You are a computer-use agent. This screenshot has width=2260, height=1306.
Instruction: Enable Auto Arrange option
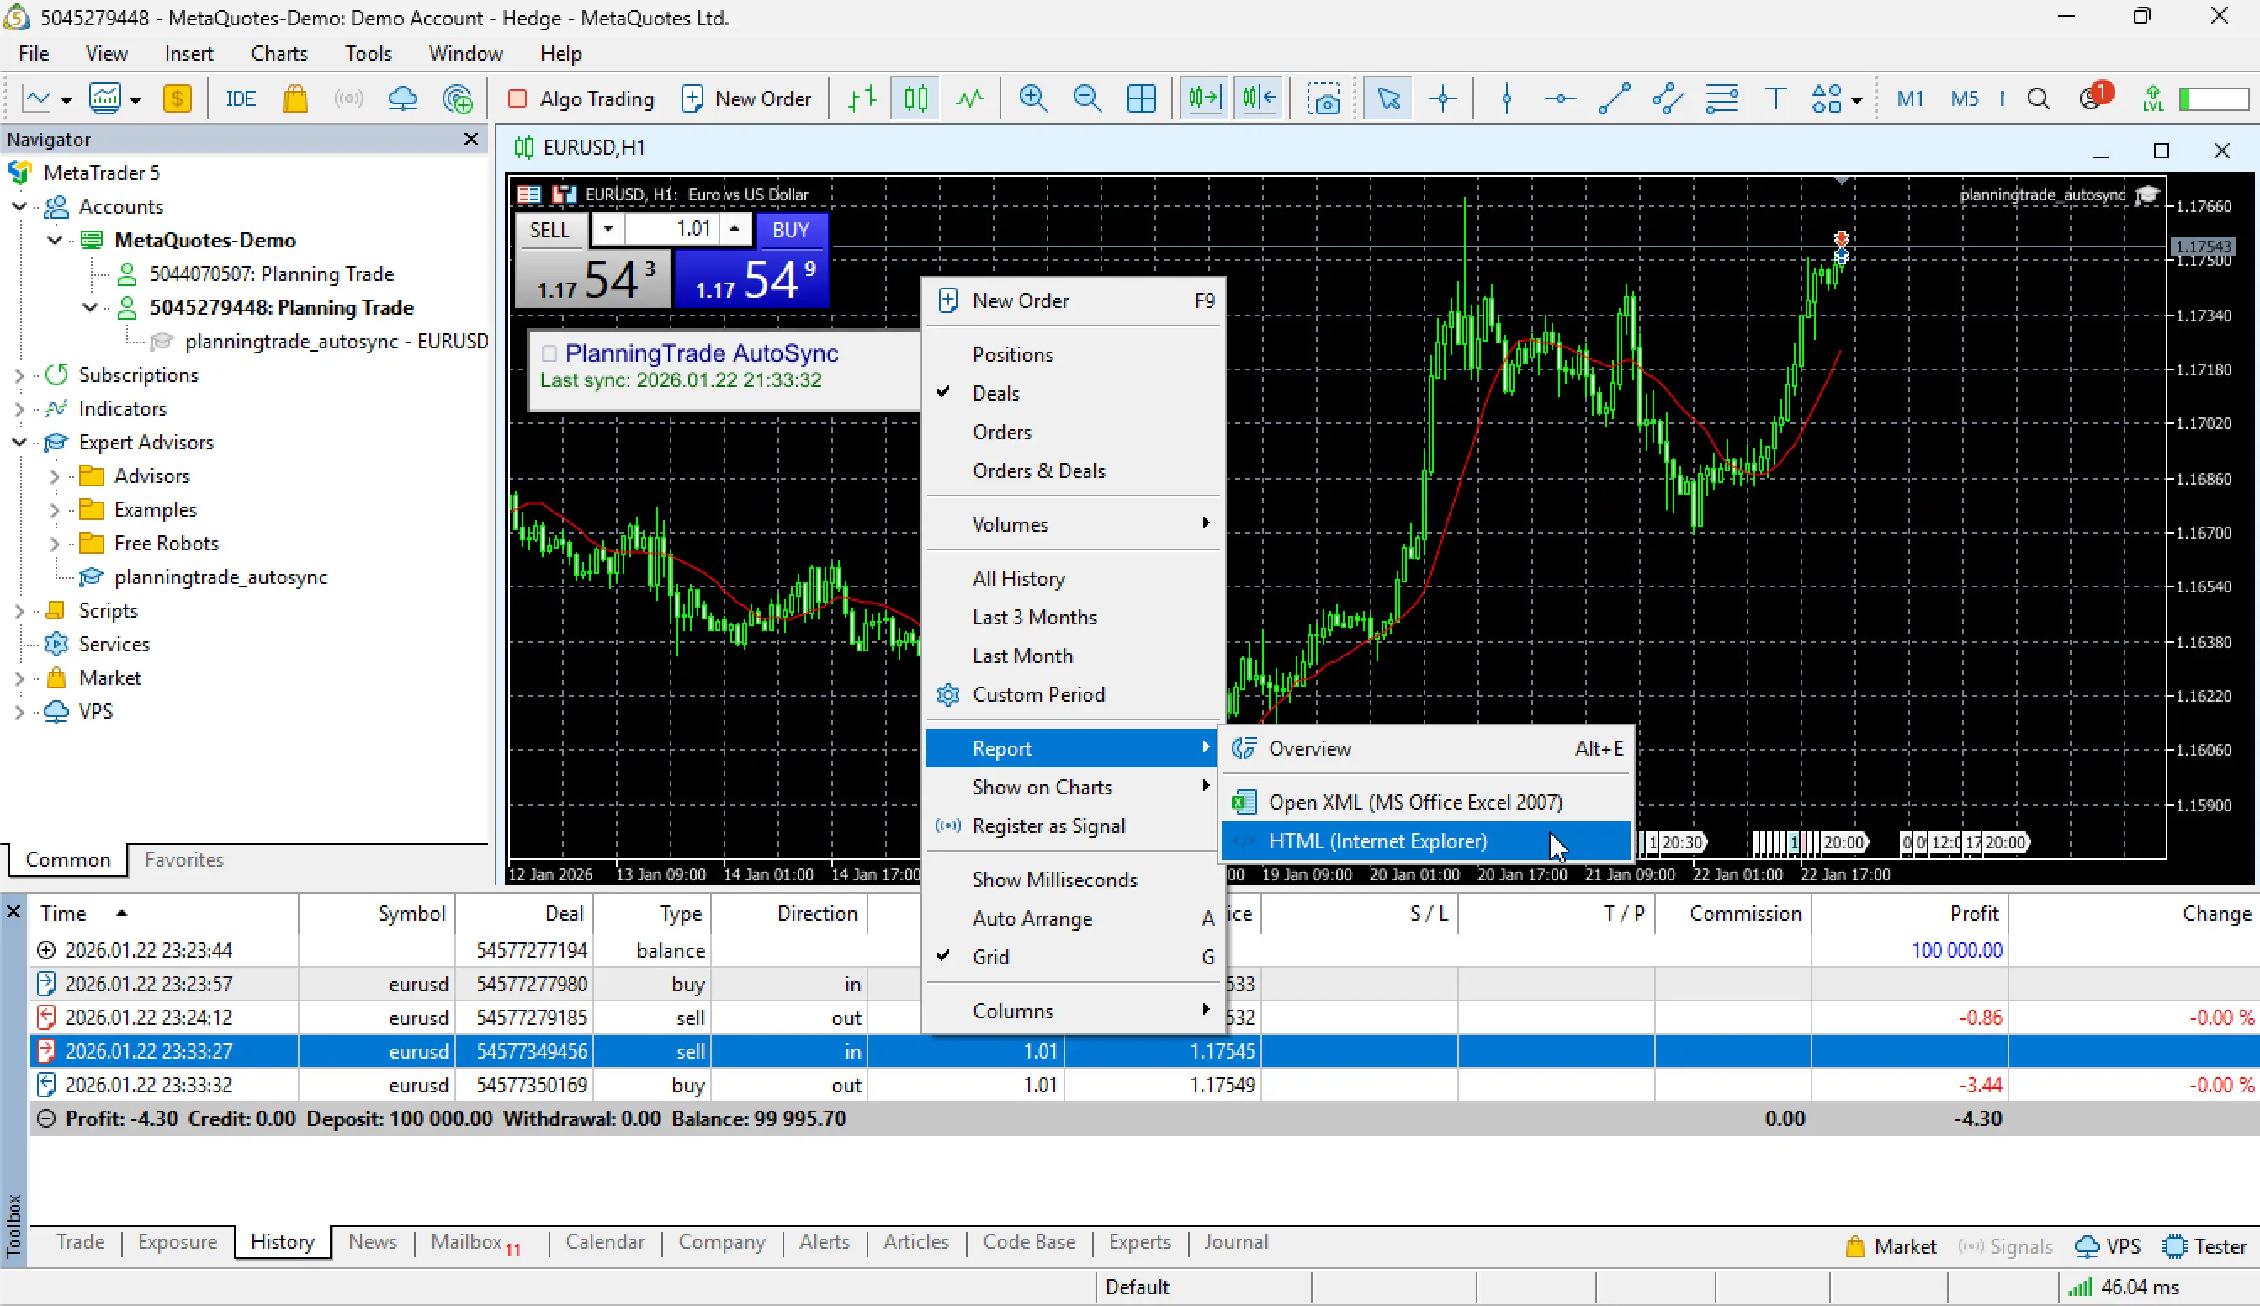point(1074,919)
